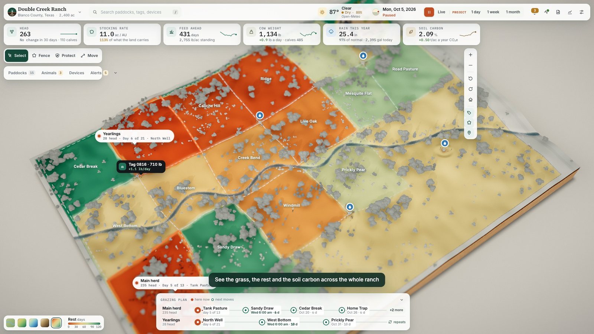
Task: Zoom in with the plus map control
Action: tap(470, 55)
